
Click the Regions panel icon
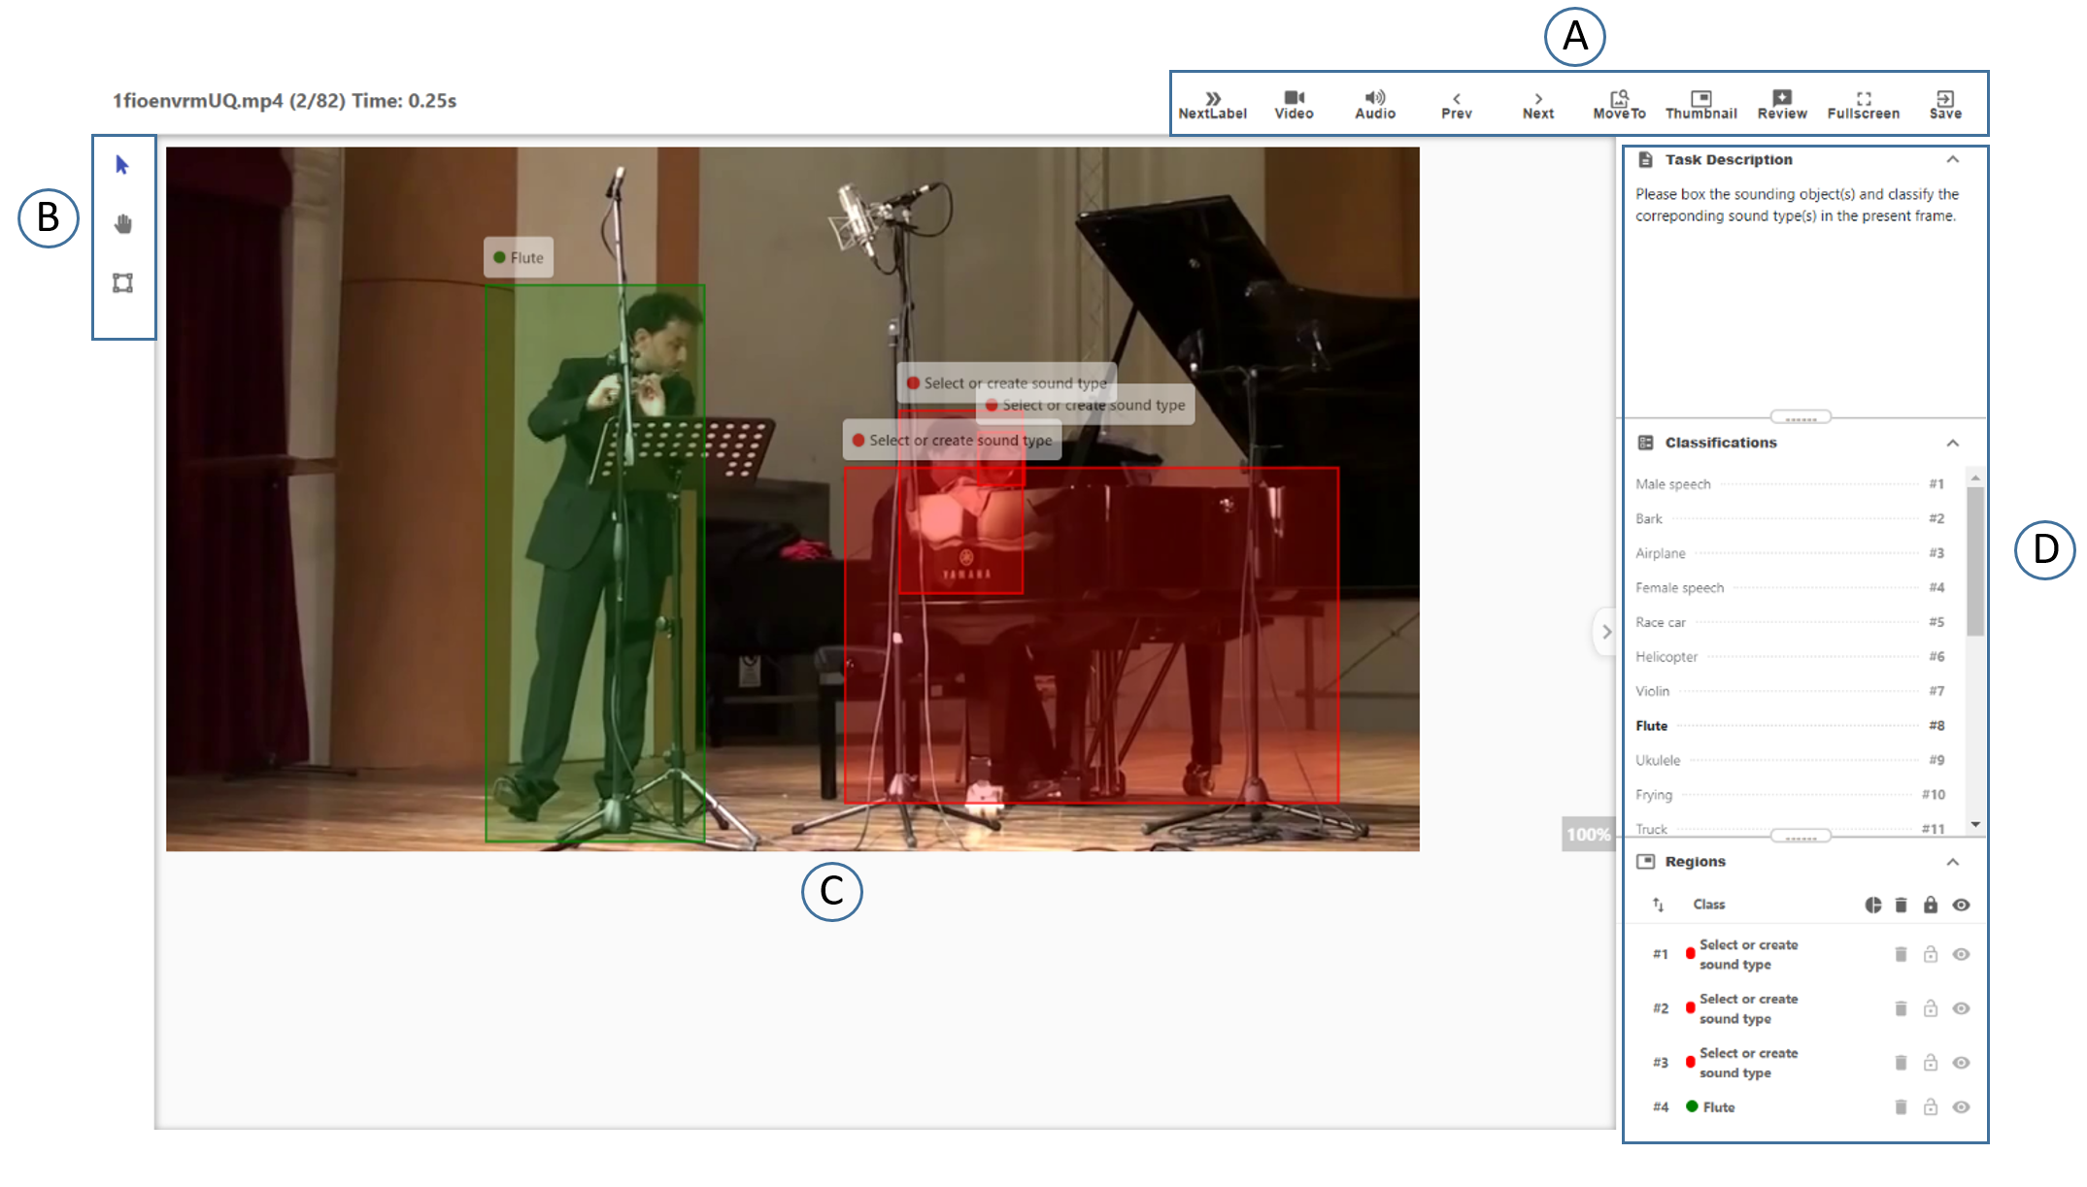[1645, 862]
